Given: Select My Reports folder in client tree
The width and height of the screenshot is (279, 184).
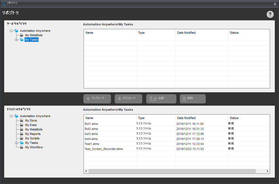Looking at the screenshot, I should (33, 134).
